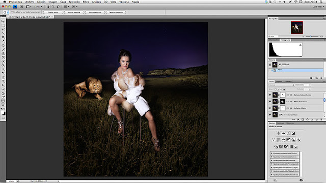Select the Rectangular Marquee tool
The height and width of the screenshot is (183, 326).
pyautogui.click(x=3, y=25)
